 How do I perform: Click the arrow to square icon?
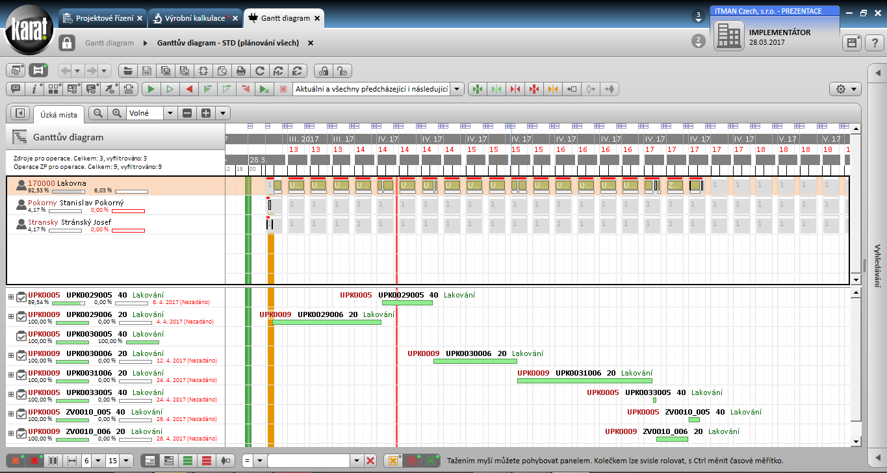572,89
